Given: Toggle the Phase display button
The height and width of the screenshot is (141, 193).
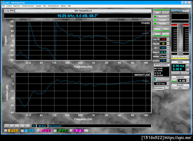Looking at the screenshot, I should tap(157, 29).
